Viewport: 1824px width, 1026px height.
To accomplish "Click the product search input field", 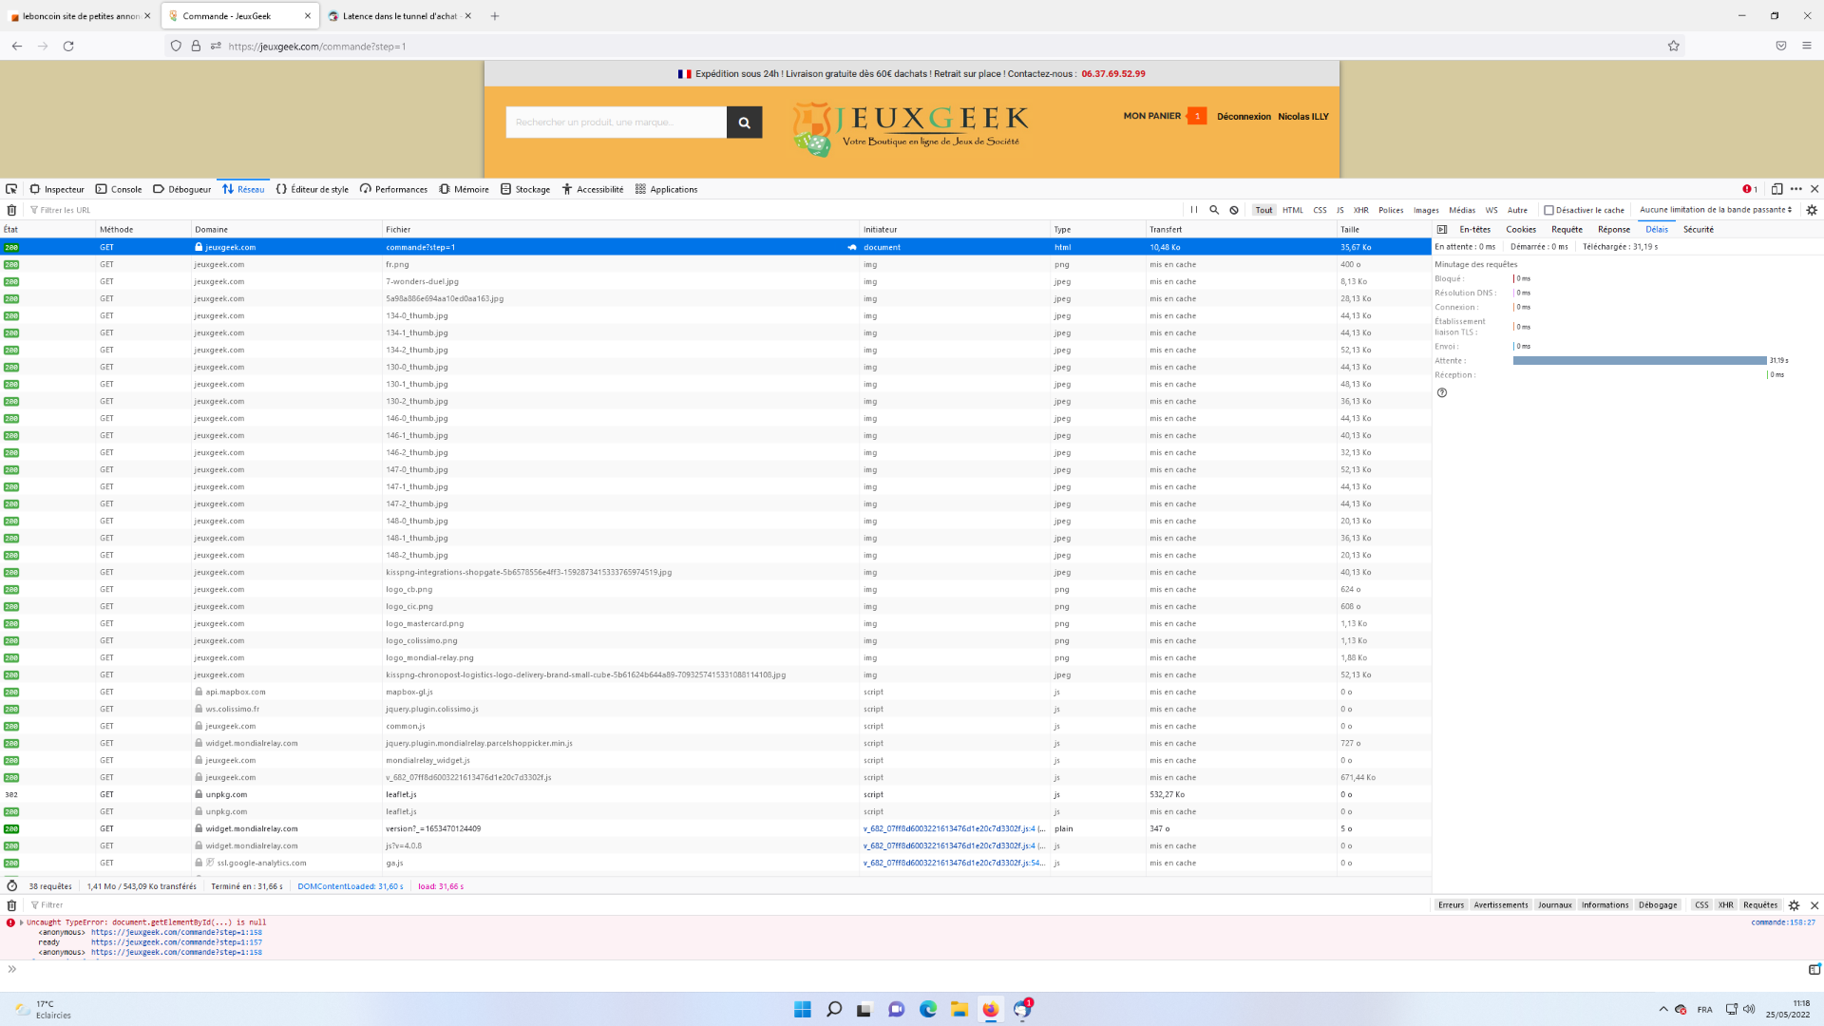I will click(x=617, y=122).
